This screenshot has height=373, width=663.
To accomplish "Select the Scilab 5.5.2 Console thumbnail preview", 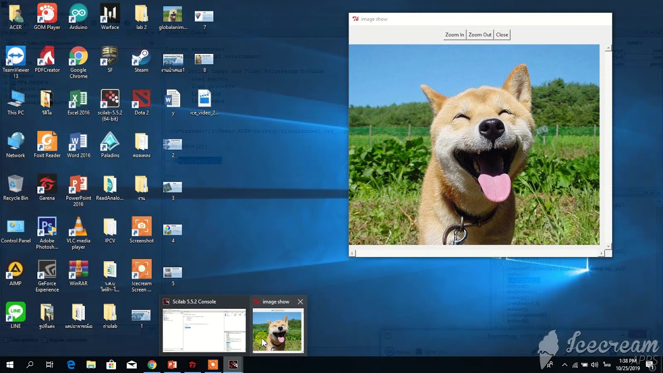I will click(204, 330).
